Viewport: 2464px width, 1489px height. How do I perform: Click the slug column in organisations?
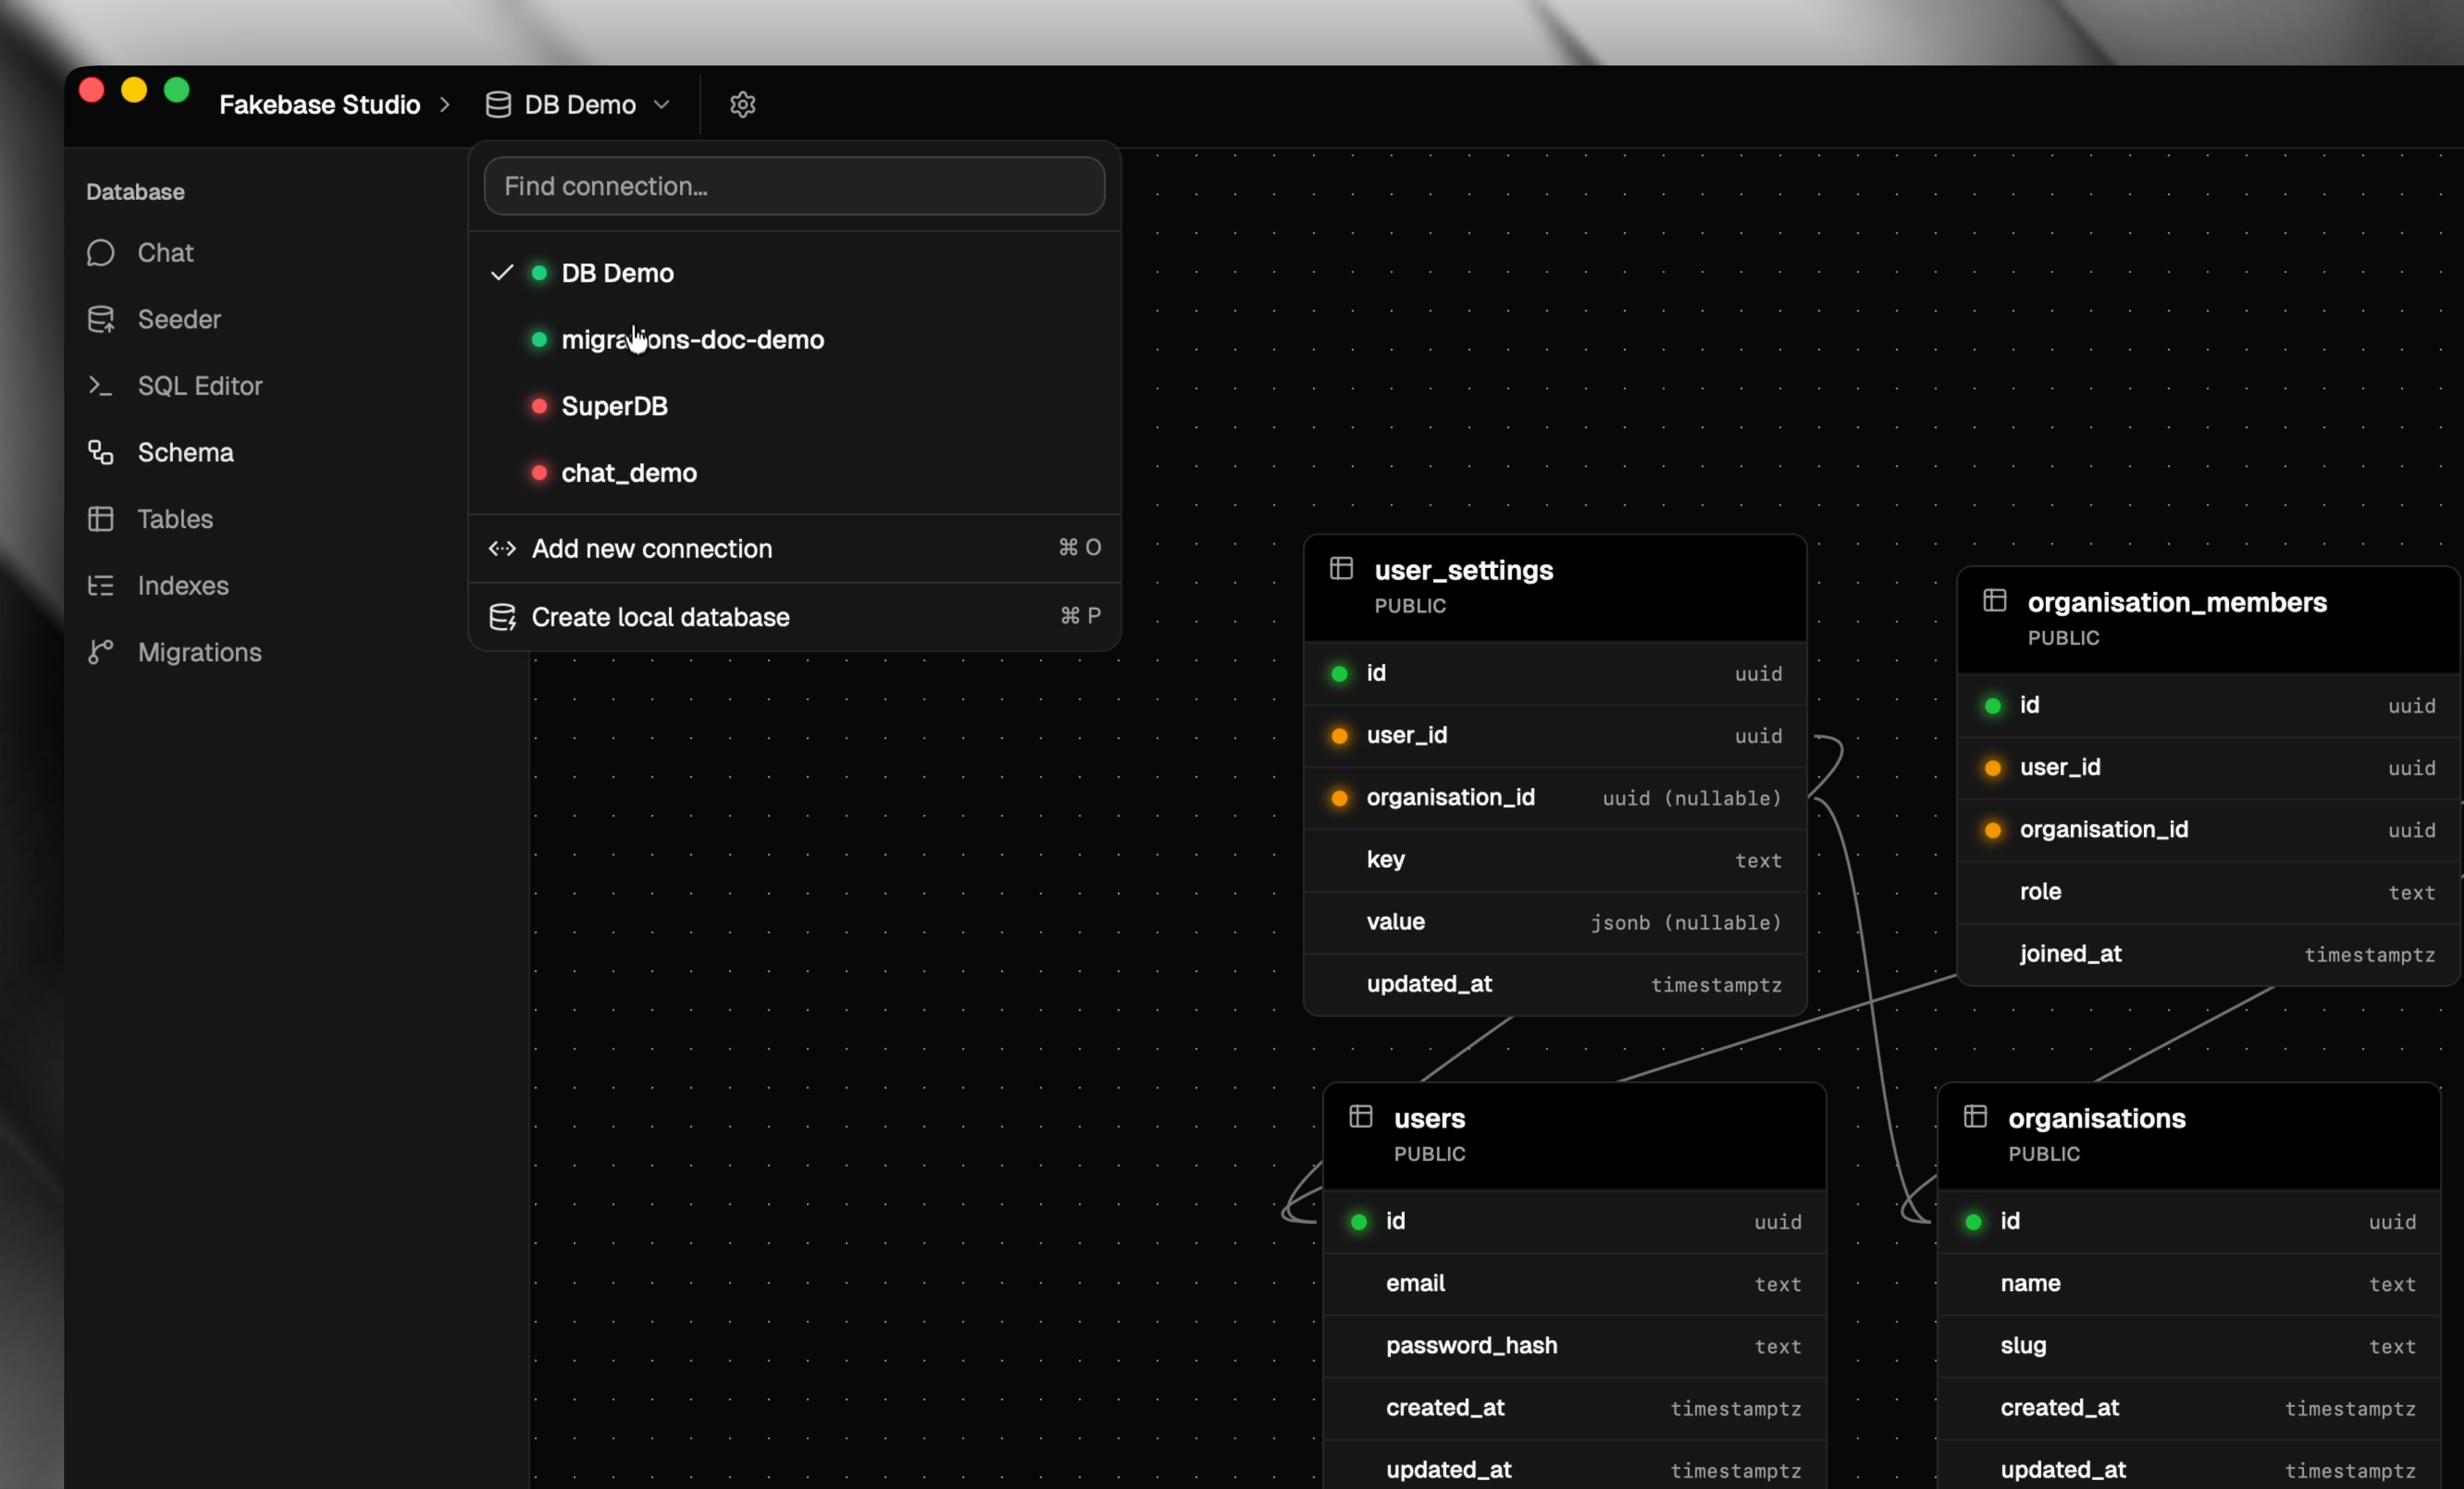[2189, 1346]
